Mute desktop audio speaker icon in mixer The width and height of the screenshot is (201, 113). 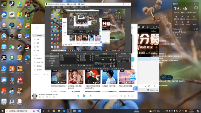pos(111,60)
